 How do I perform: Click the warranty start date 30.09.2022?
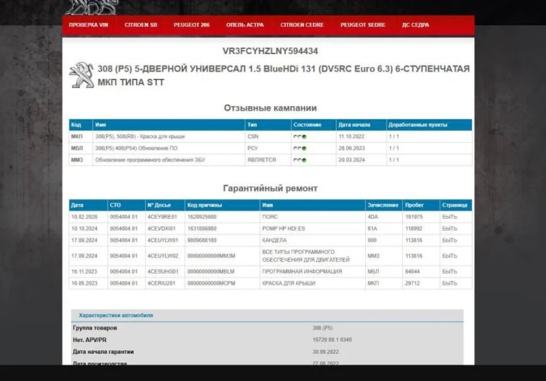pos(326,351)
